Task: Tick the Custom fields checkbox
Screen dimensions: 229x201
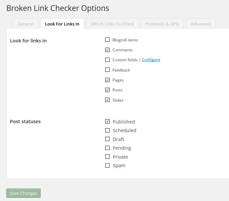Action: click(x=107, y=60)
